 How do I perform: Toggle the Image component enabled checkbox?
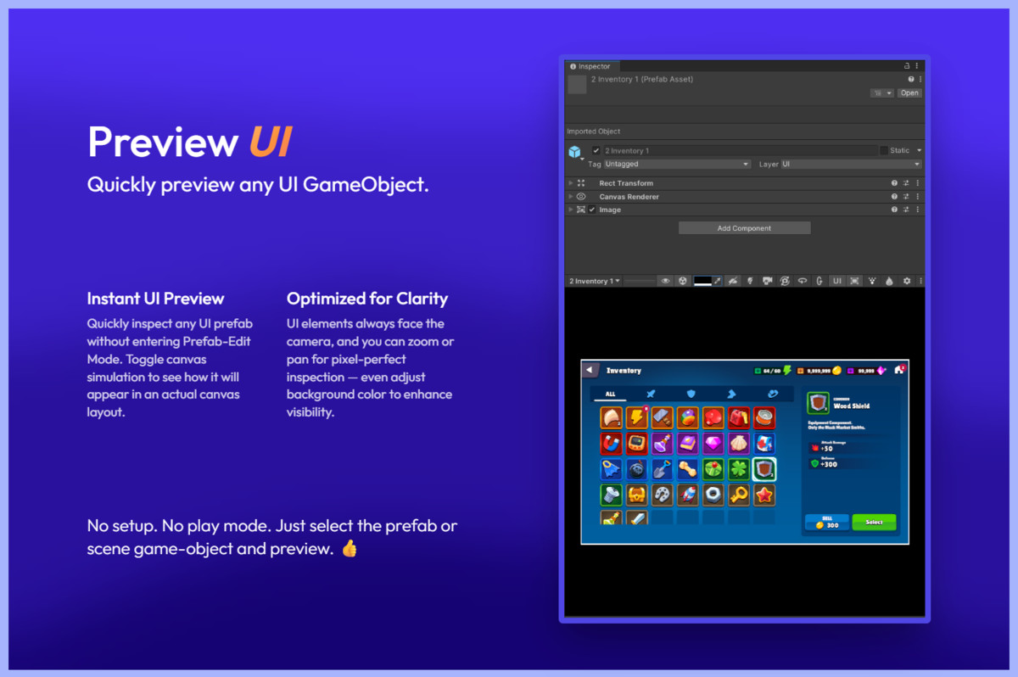tap(591, 210)
